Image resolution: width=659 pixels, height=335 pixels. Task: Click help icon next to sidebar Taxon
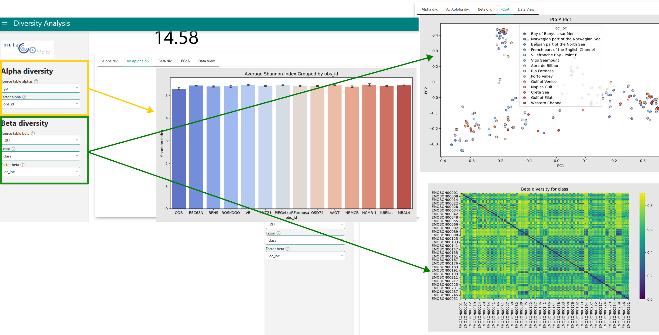click(x=14, y=149)
